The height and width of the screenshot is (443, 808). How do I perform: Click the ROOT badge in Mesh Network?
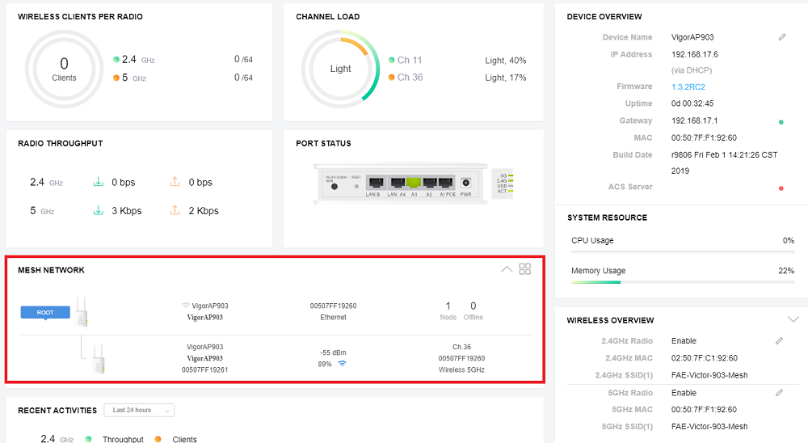click(x=45, y=313)
